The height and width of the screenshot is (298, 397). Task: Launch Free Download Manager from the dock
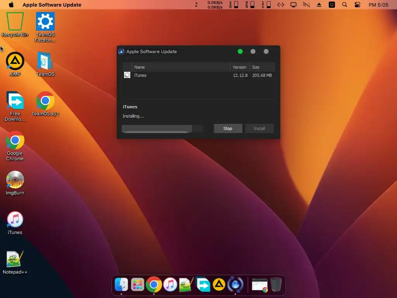(203, 284)
